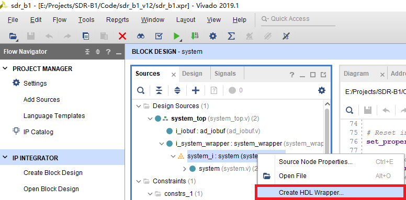The image size is (406, 200).
Task: Open the Tools menu
Action: pos(86,20)
